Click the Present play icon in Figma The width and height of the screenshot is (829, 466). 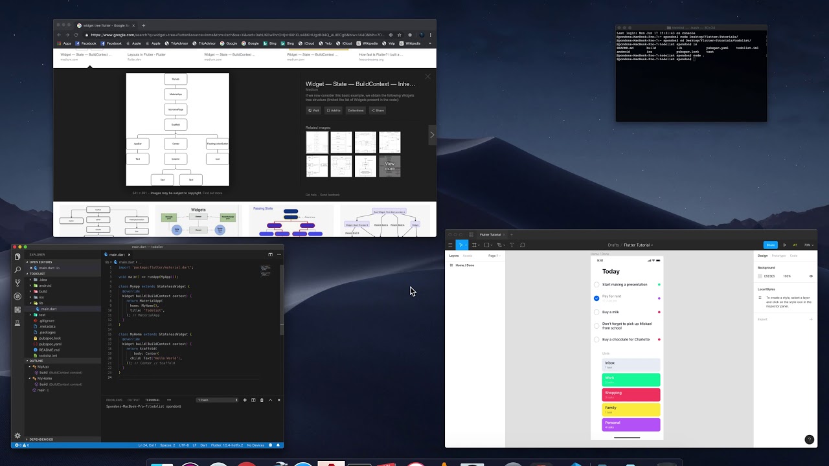pyautogui.click(x=785, y=245)
